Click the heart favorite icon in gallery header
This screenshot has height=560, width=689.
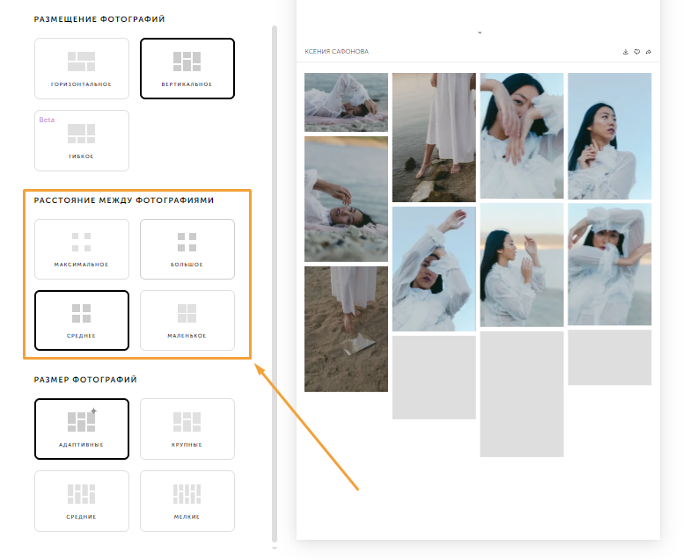637,52
